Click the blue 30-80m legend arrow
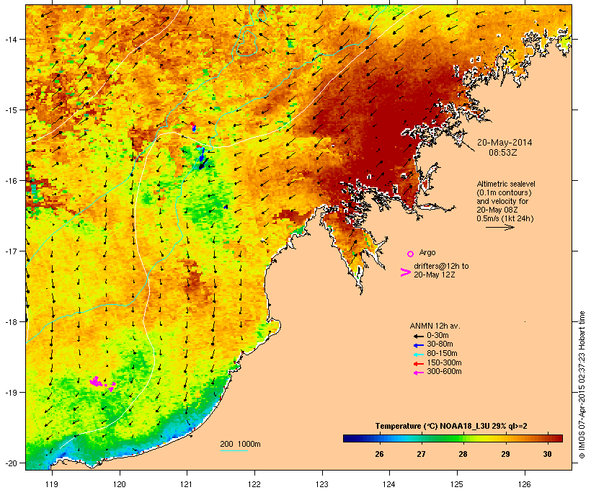 (418, 345)
